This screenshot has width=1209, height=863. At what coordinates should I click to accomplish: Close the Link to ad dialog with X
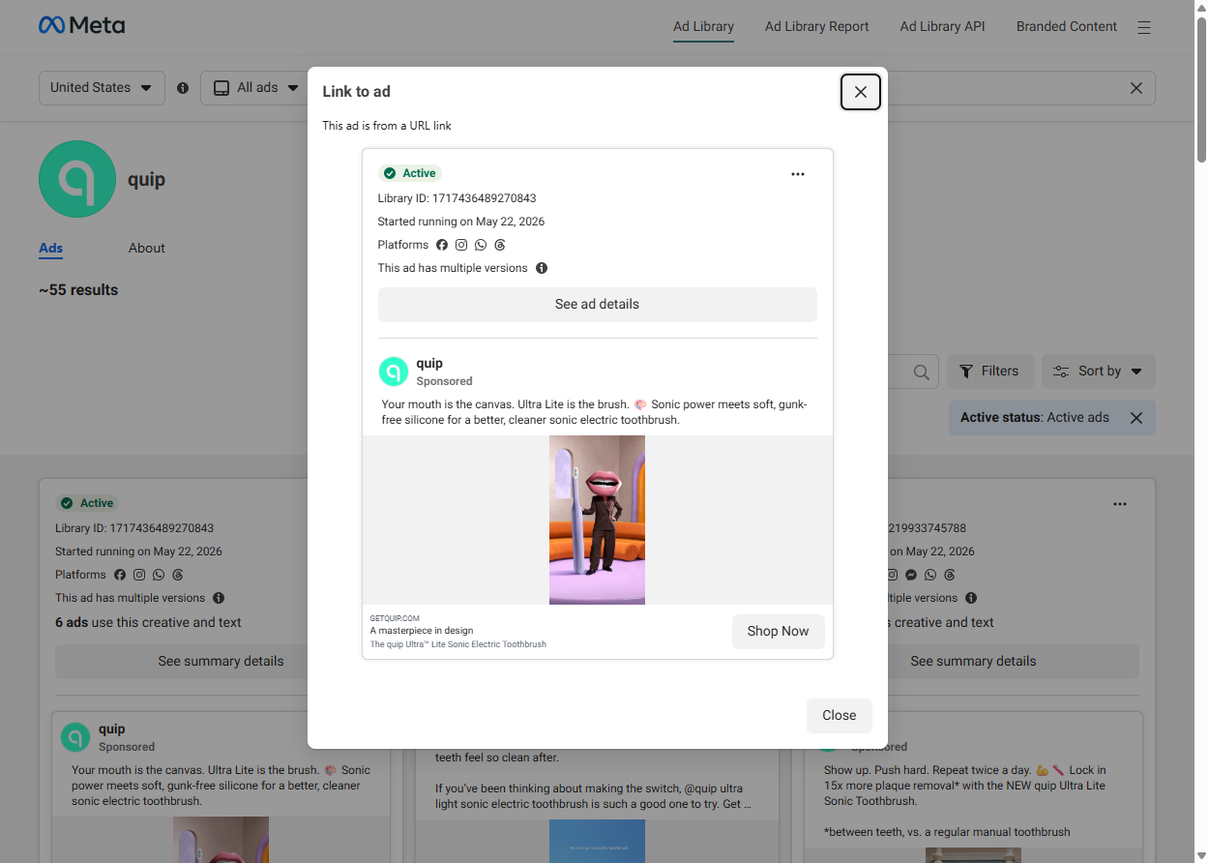coord(861,92)
